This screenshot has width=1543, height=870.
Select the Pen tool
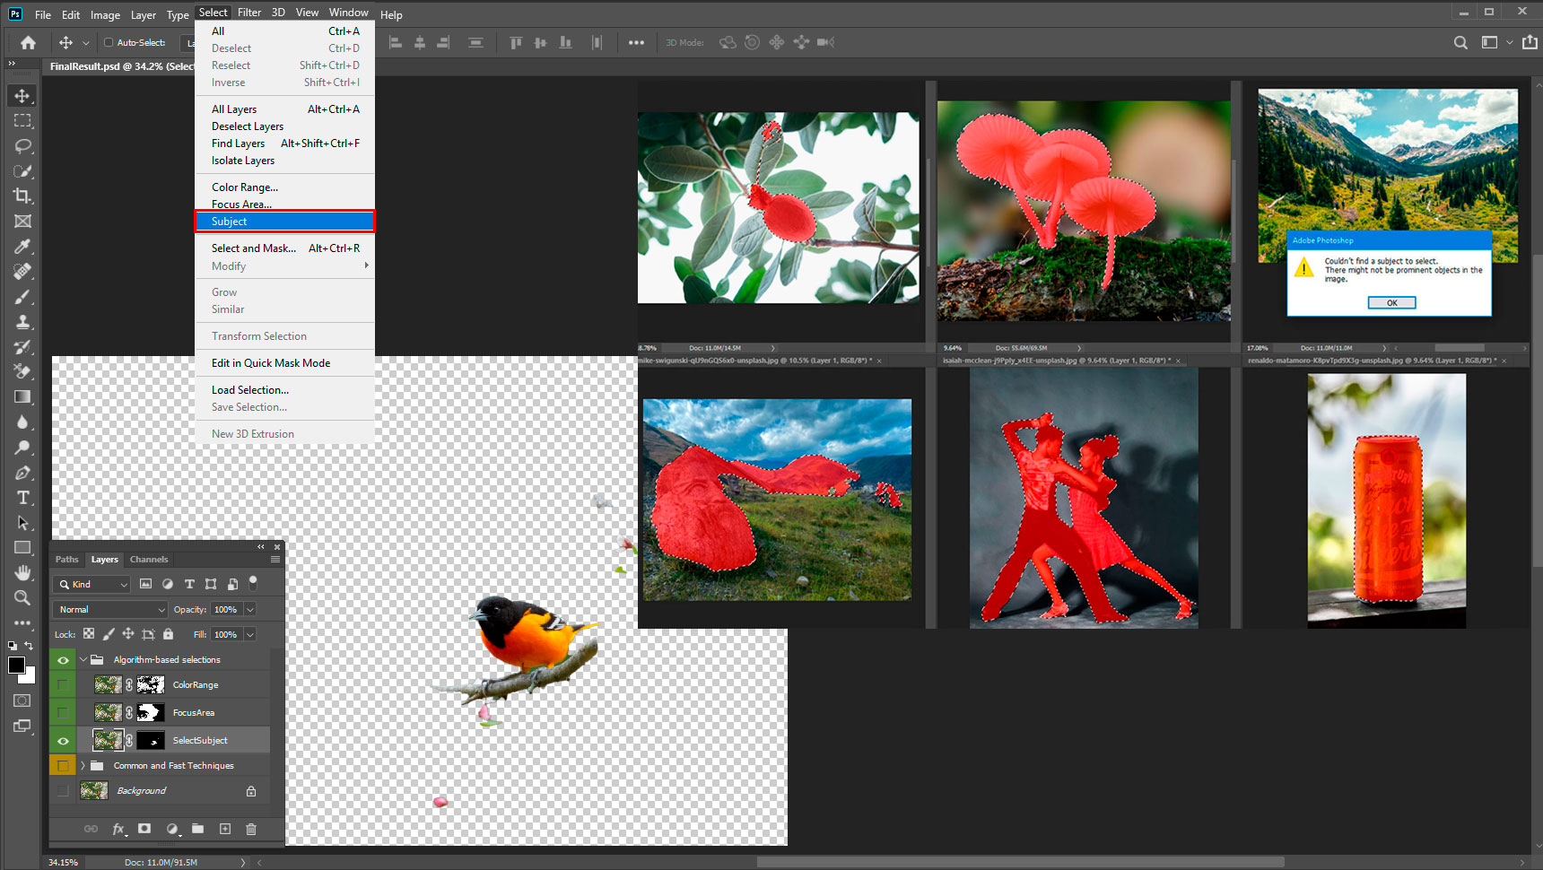click(x=23, y=473)
